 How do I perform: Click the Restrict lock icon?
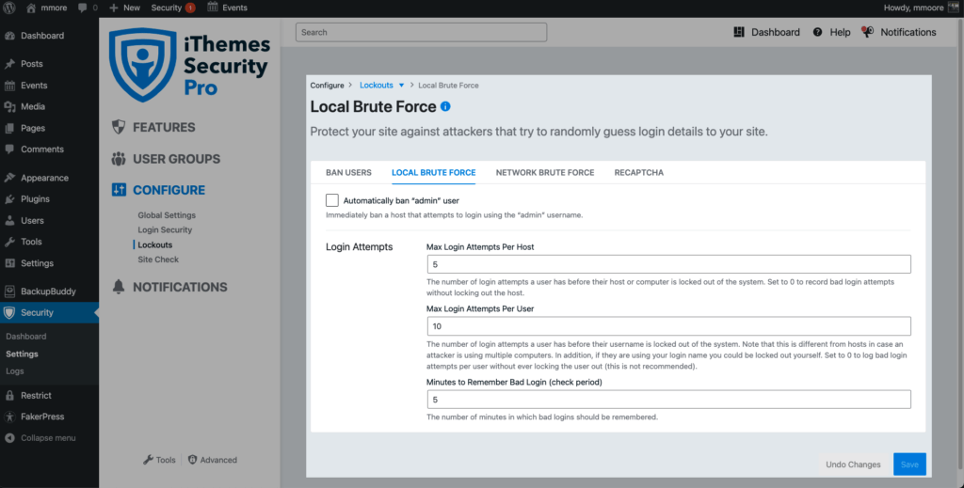[9, 395]
